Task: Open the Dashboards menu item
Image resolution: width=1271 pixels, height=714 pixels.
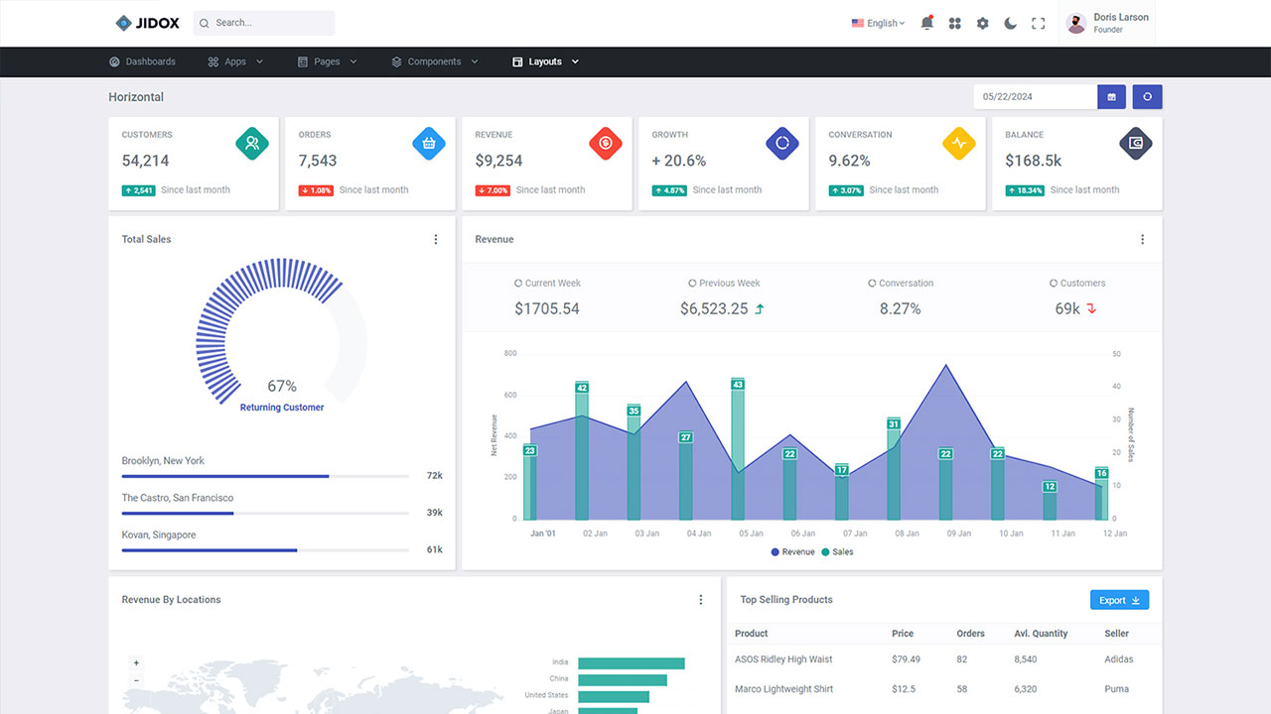Action: coord(142,61)
